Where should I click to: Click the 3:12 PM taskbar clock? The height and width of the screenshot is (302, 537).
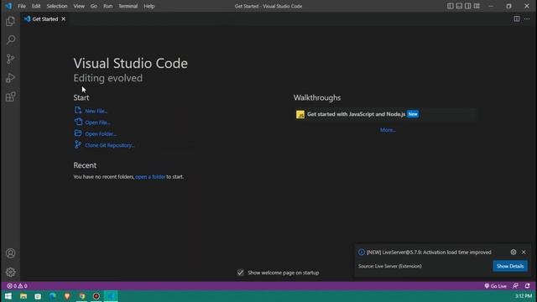coord(524,296)
